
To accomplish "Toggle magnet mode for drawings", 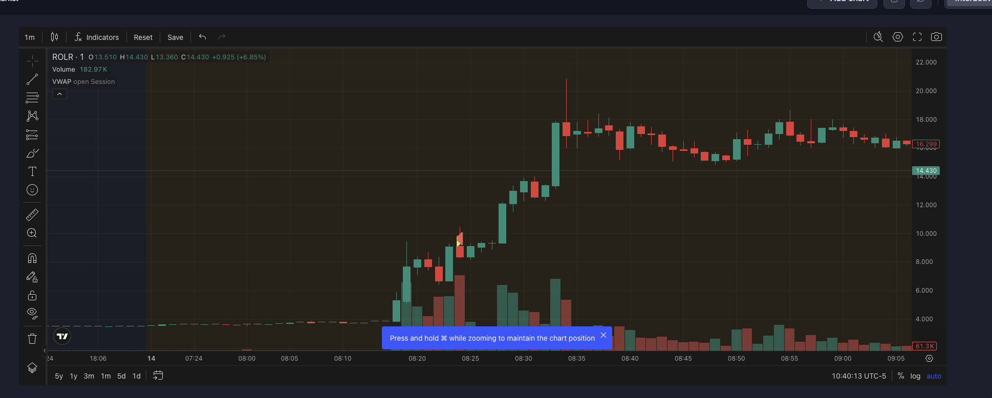I will coord(32,258).
